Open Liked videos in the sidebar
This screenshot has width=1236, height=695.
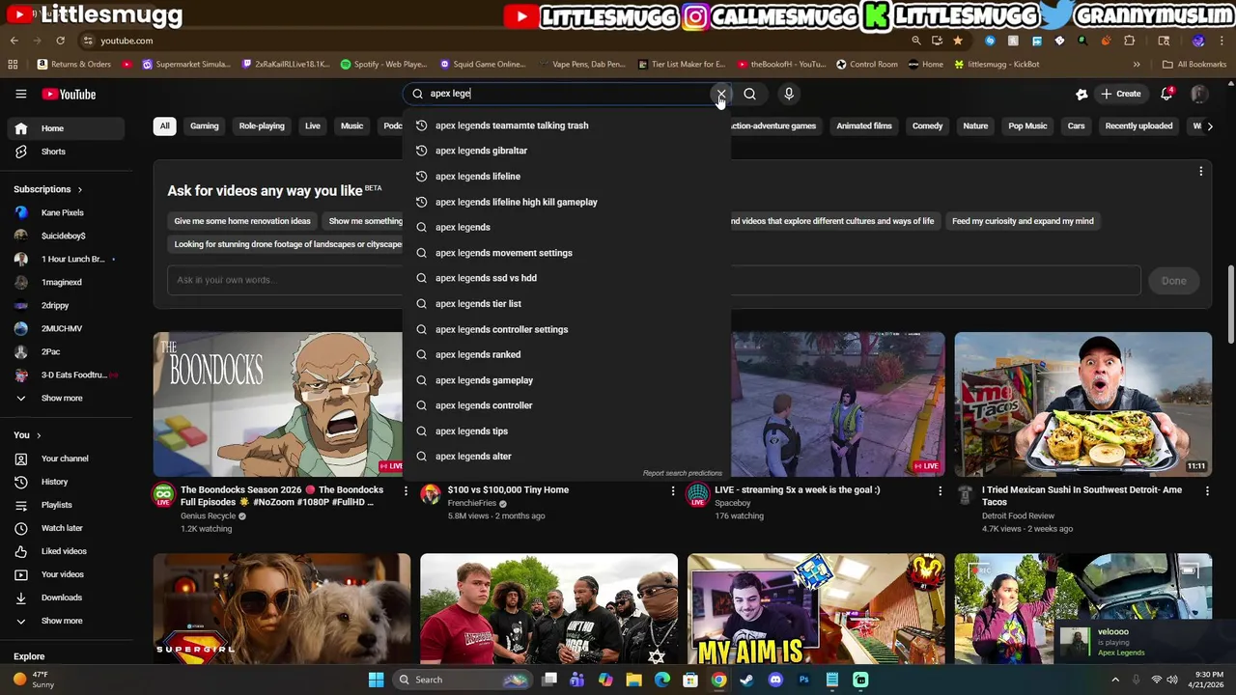pyautogui.click(x=66, y=551)
